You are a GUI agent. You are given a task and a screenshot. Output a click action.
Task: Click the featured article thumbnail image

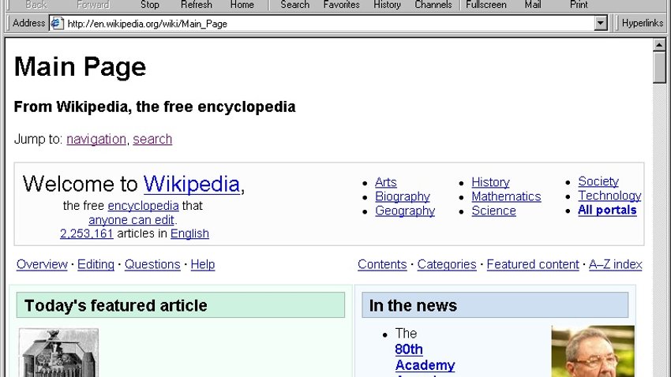(58, 353)
